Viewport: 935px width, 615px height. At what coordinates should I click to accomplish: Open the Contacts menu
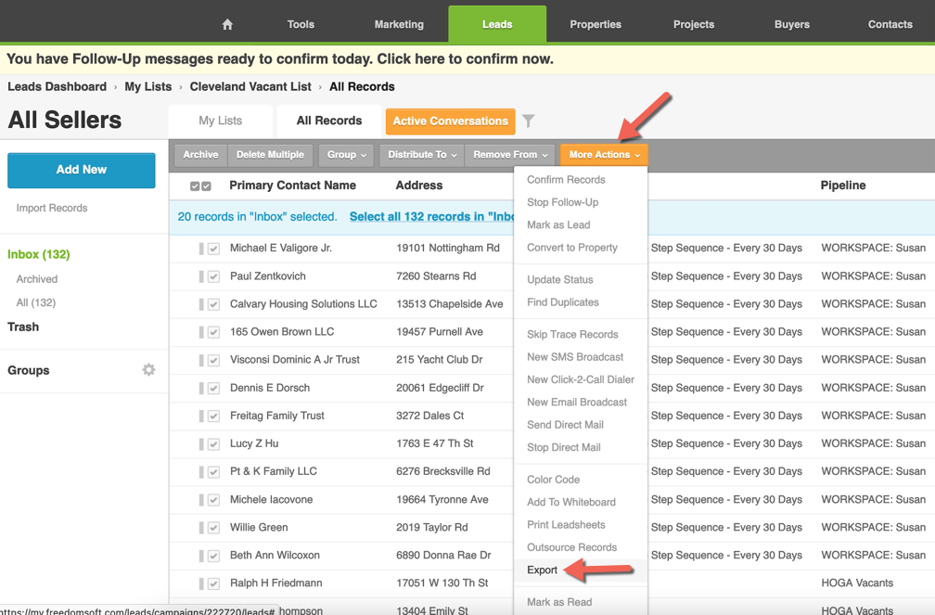[890, 24]
